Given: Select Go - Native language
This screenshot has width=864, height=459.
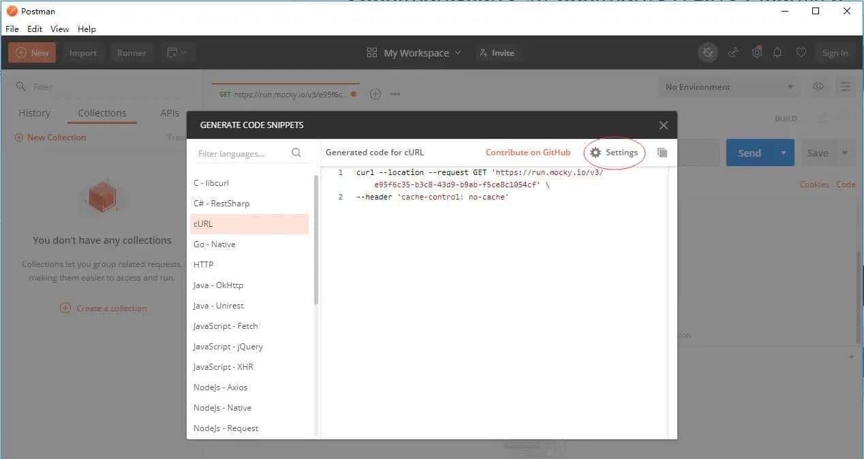Looking at the screenshot, I should 249,244.
